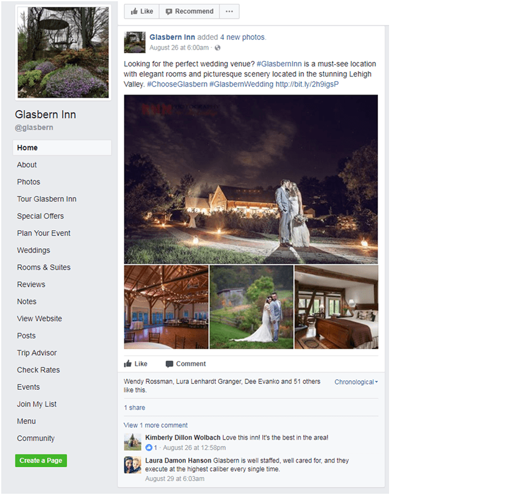Click the Recommend button
This screenshot has height=495, width=509.
tap(189, 11)
